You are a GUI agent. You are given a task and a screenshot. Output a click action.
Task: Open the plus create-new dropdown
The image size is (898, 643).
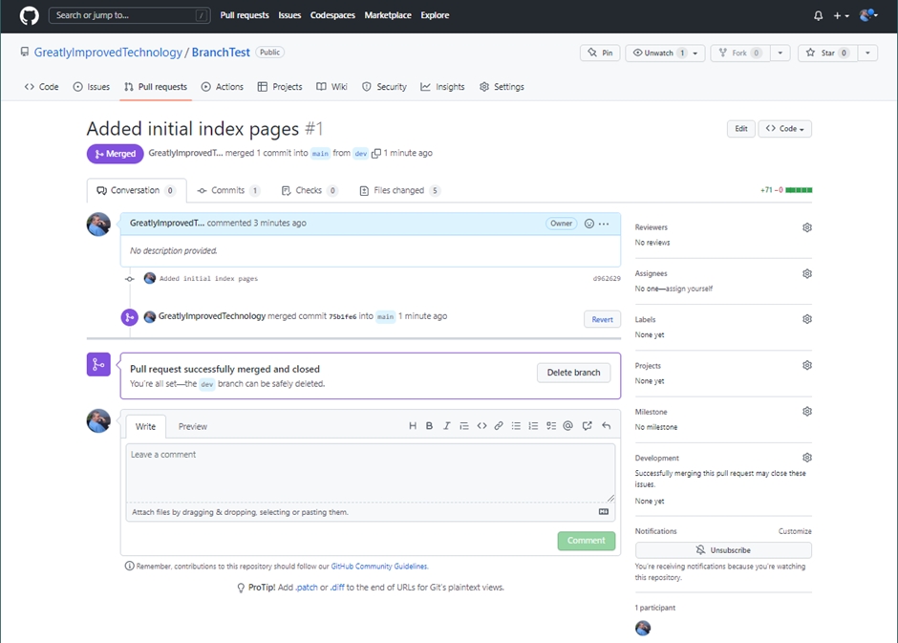(841, 16)
